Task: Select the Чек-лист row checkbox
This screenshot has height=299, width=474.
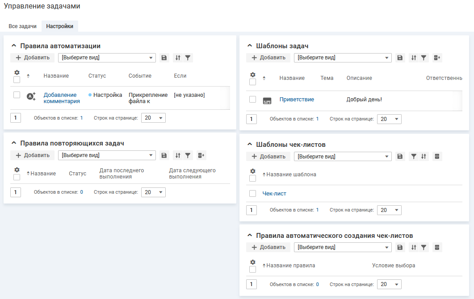Action: pyautogui.click(x=253, y=193)
